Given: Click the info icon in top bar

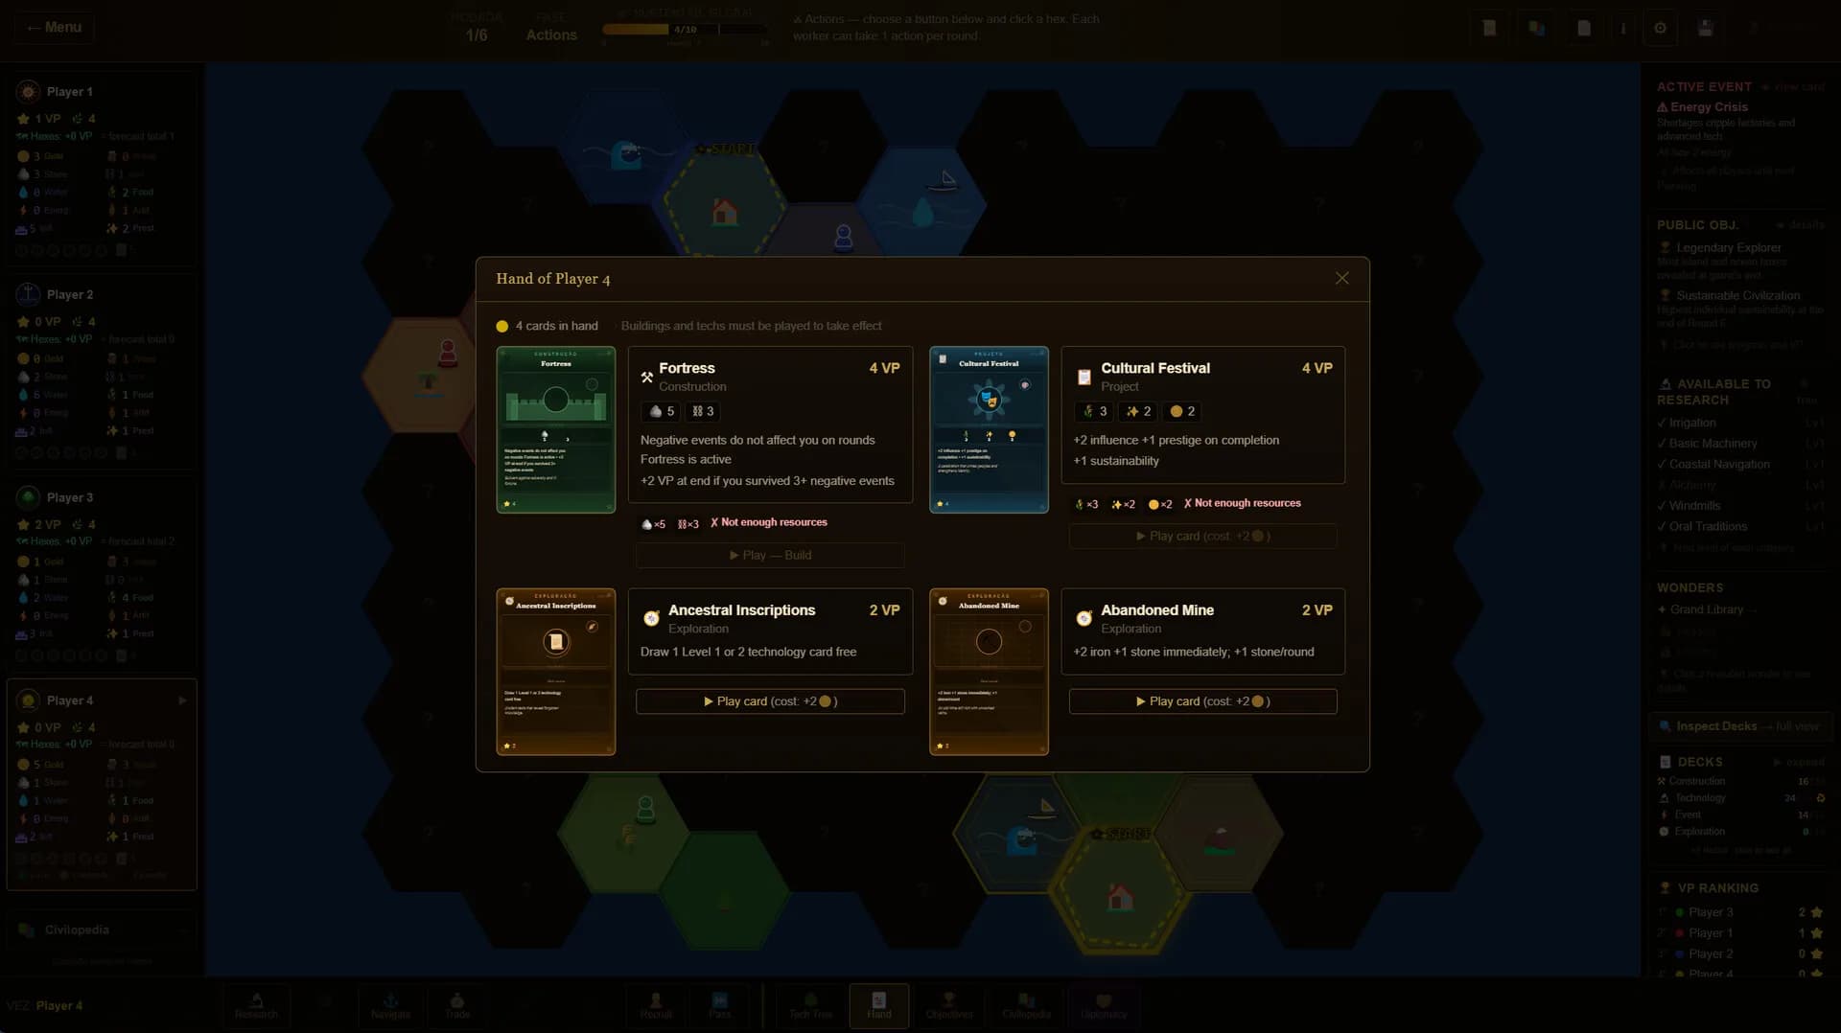Looking at the screenshot, I should point(1623,28).
